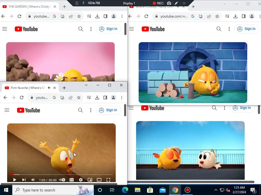Image resolution: width=261 pixels, height=195 pixels.
Task: Sign in from THE GARDEN window
Action: (x=109, y=29)
